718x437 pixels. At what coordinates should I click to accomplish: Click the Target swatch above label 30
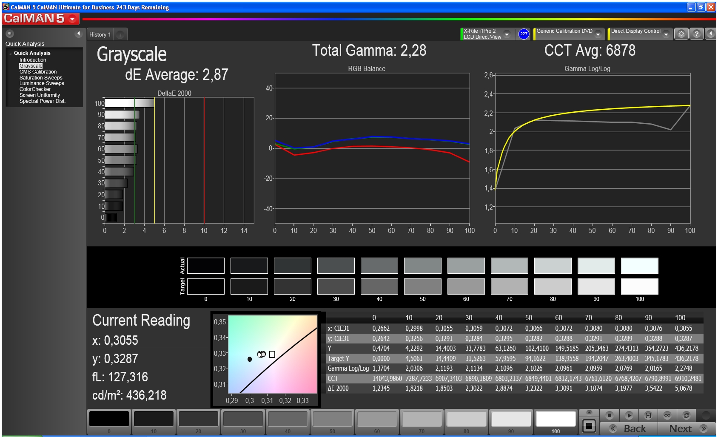(336, 287)
